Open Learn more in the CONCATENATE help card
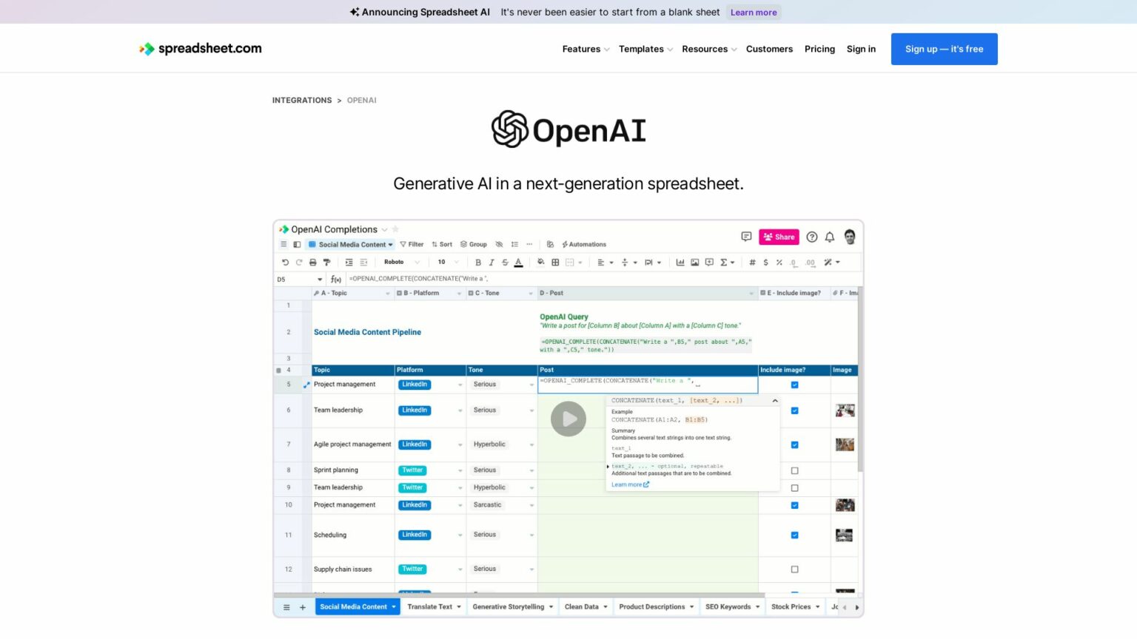 pyautogui.click(x=628, y=484)
